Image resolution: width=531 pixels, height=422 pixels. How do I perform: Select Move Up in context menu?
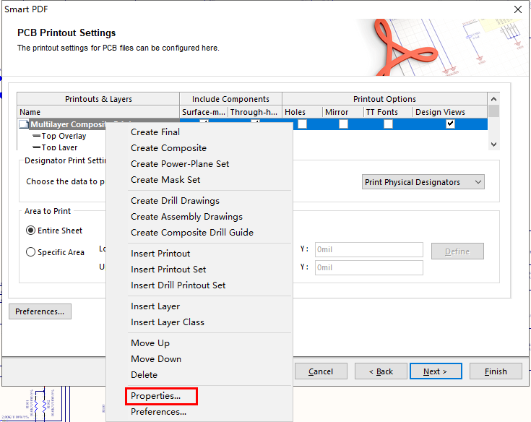click(150, 343)
